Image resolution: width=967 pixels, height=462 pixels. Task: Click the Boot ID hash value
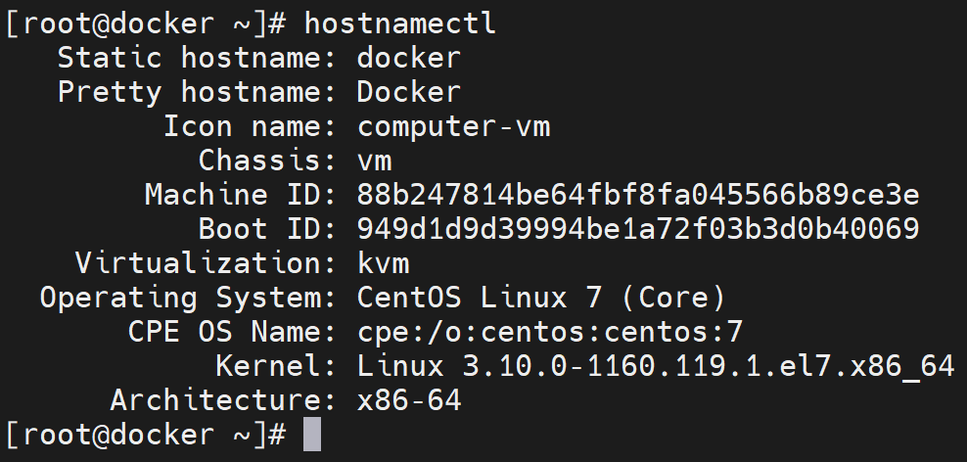pos(638,229)
